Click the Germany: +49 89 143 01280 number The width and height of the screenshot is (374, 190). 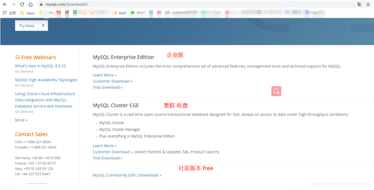(38, 158)
